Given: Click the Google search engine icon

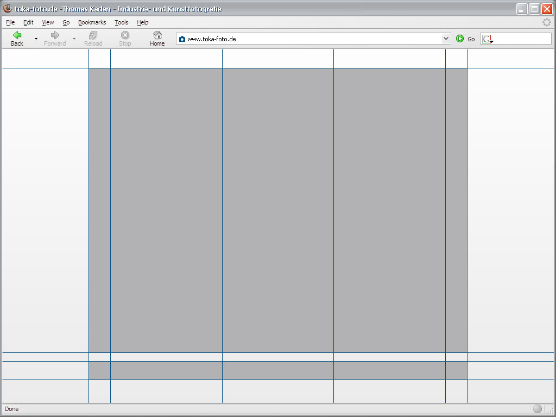Looking at the screenshot, I should 487,39.
